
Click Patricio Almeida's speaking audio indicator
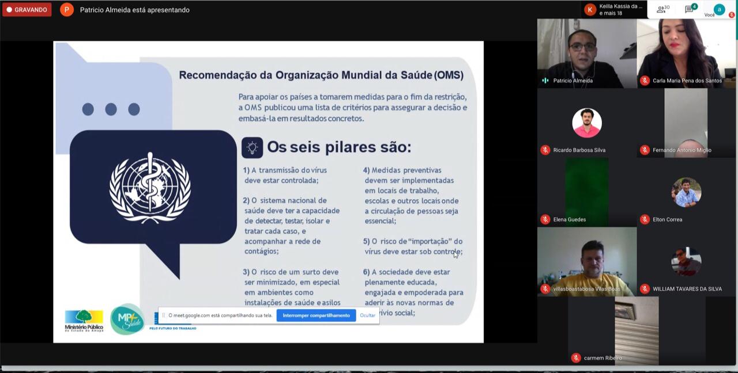pos(545,81)
